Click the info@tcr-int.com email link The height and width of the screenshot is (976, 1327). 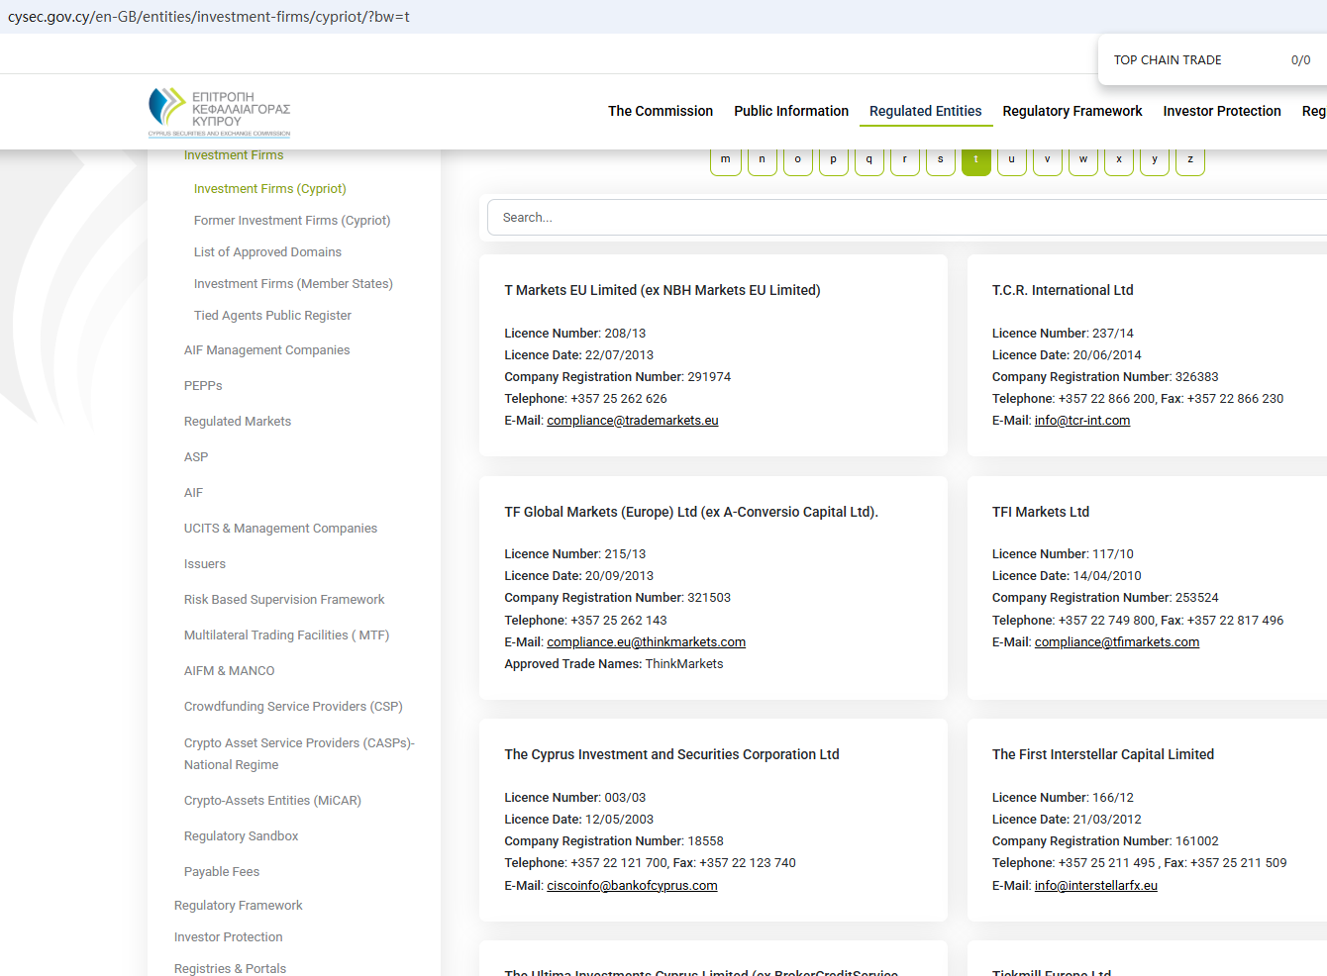(x=1081, y=421)
